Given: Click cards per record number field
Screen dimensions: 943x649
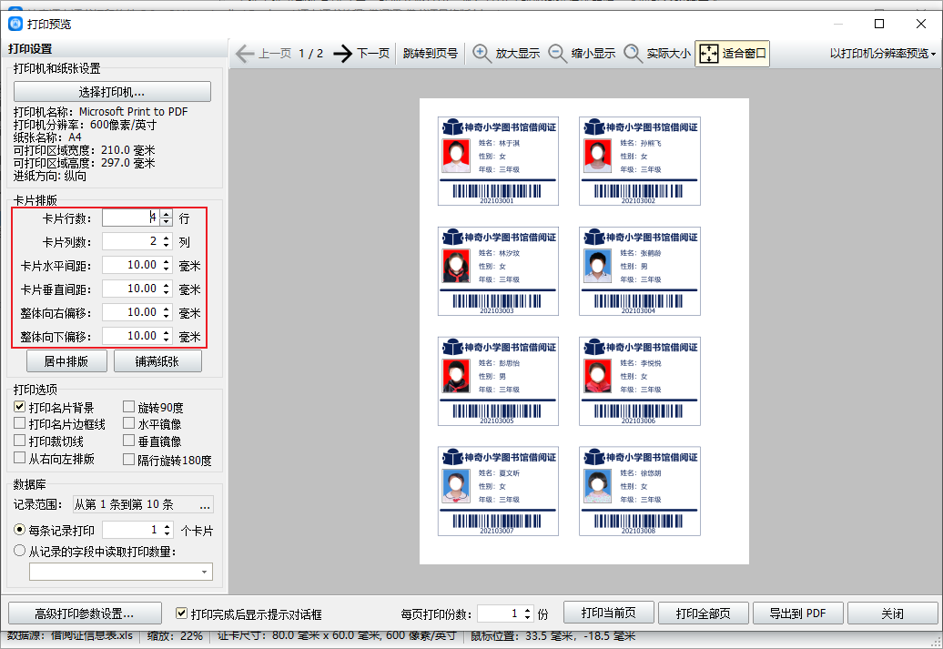Looking at the screenshot, I should [x=131, y=530].
